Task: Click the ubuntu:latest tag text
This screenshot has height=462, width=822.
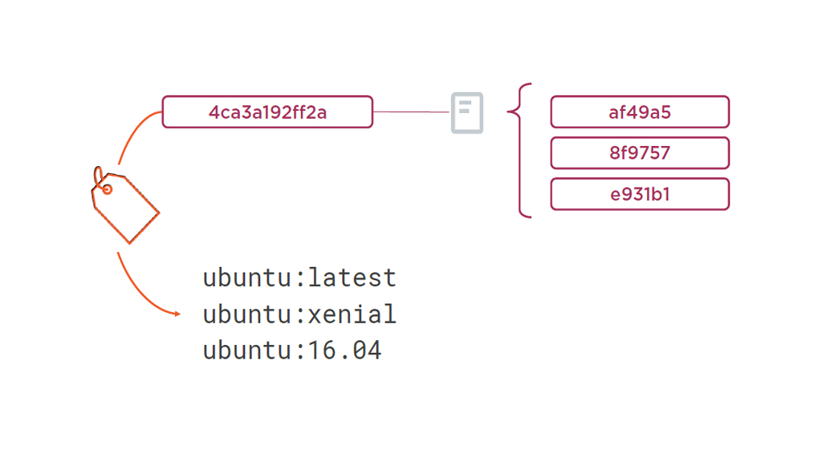Action: 299,278
